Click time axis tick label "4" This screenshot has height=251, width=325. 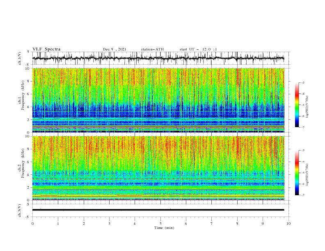tap(135, 224)
